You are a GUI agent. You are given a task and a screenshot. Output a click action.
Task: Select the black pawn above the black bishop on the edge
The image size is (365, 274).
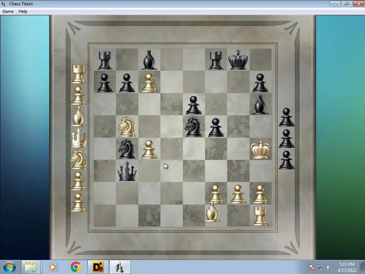(x=260, y=83)
